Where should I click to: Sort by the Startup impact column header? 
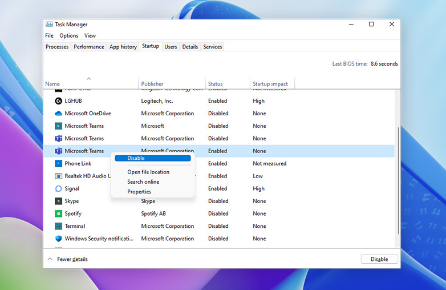(272, 83)
